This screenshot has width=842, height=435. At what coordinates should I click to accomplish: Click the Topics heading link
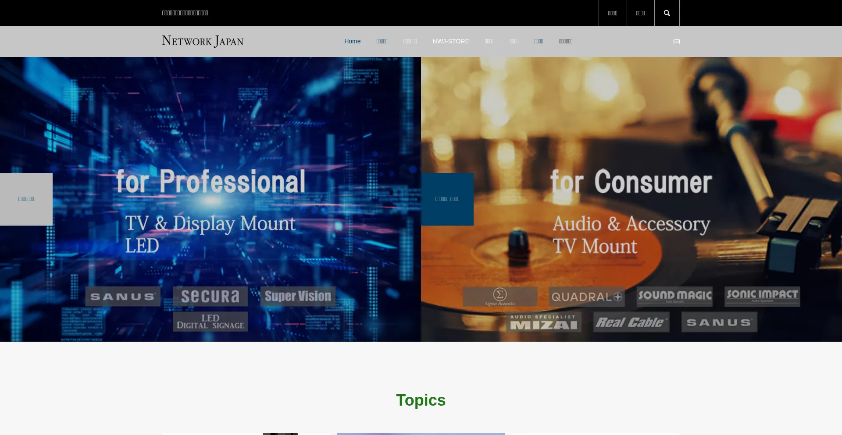(x=421, y=400)
